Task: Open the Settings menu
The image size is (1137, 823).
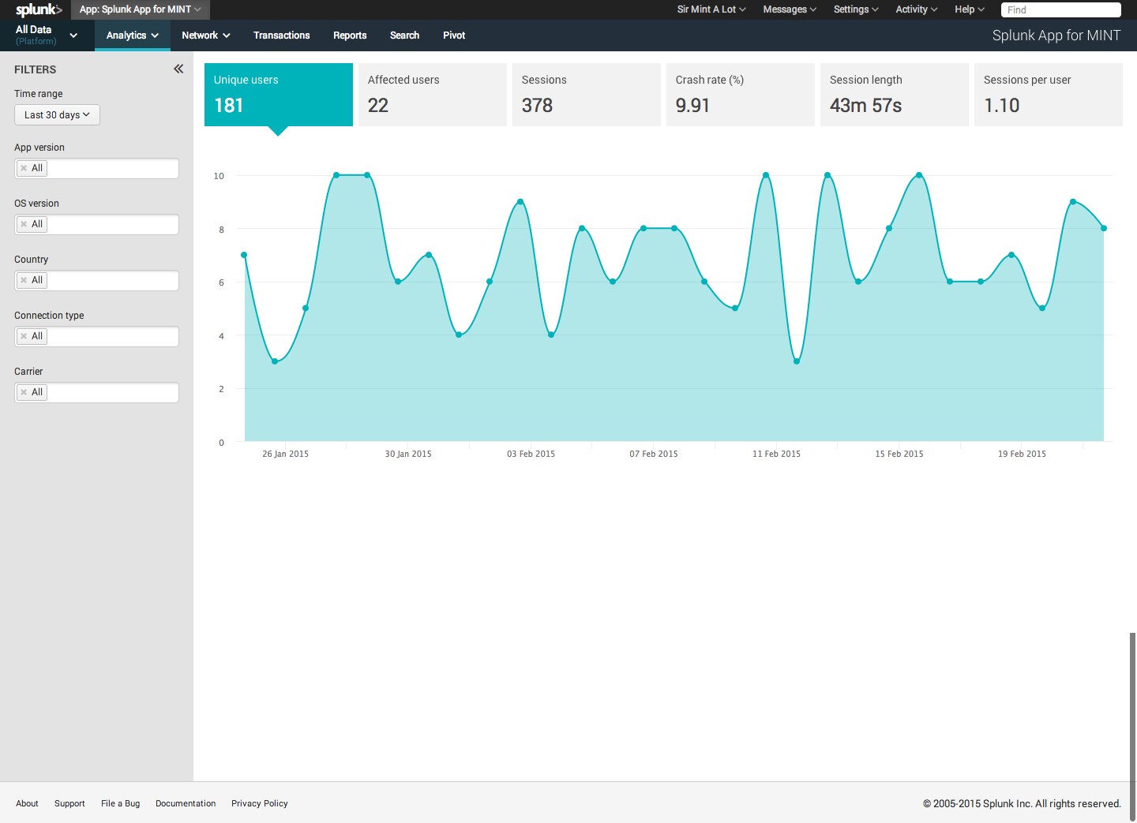Action: [x=856, y=9]
